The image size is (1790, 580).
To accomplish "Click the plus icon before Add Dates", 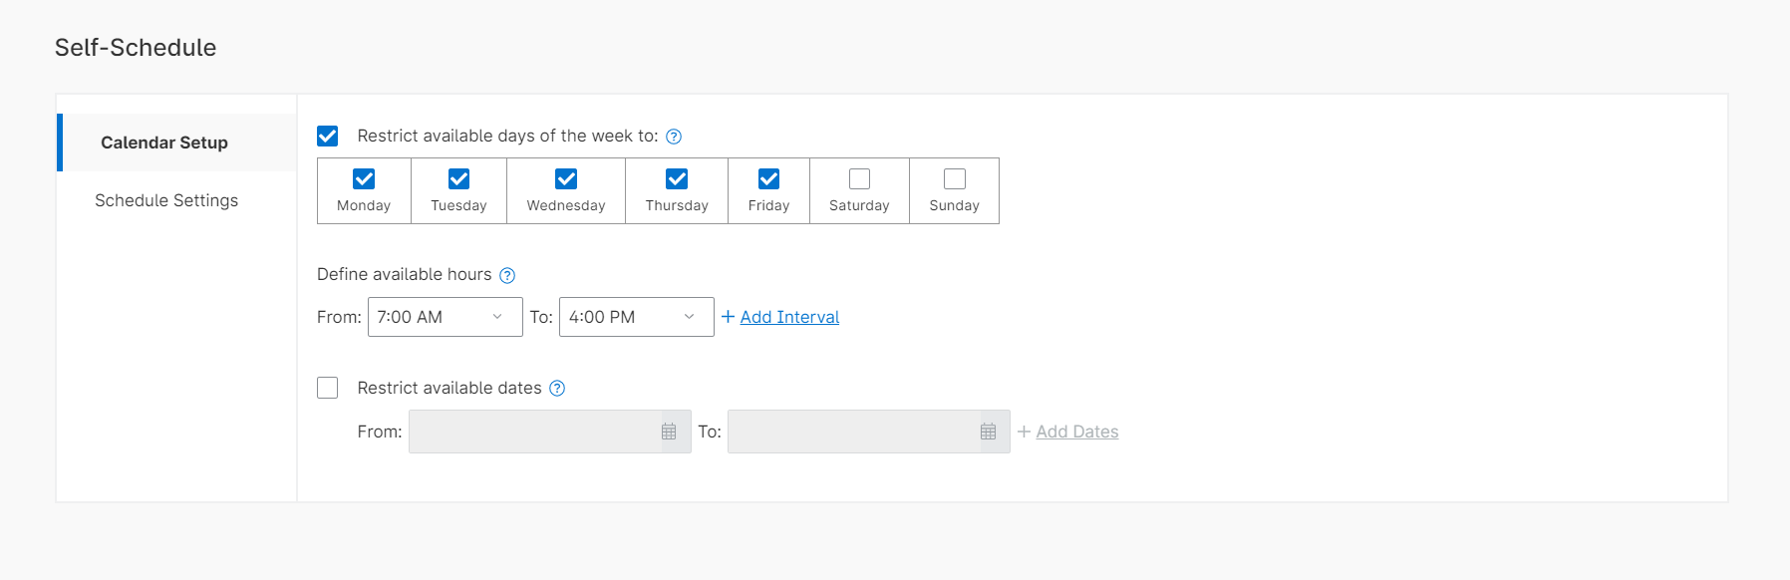I will point(1024,432).
